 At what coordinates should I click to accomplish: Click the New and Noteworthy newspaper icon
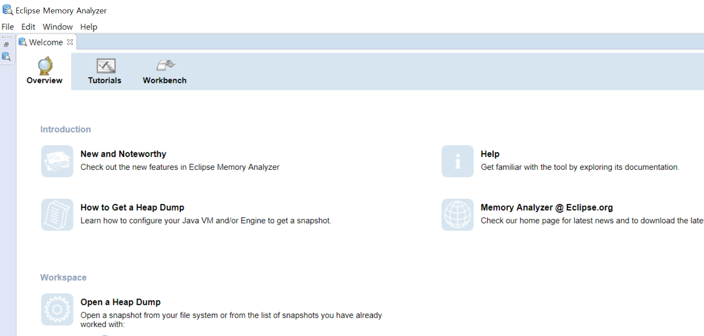[57, 161]
